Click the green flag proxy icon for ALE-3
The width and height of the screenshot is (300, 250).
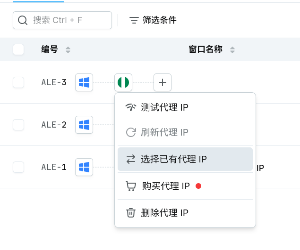coord(123,82)
